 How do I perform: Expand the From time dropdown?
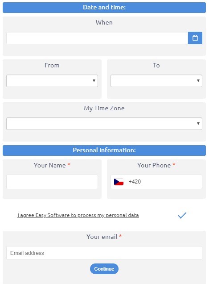(52, 81)
